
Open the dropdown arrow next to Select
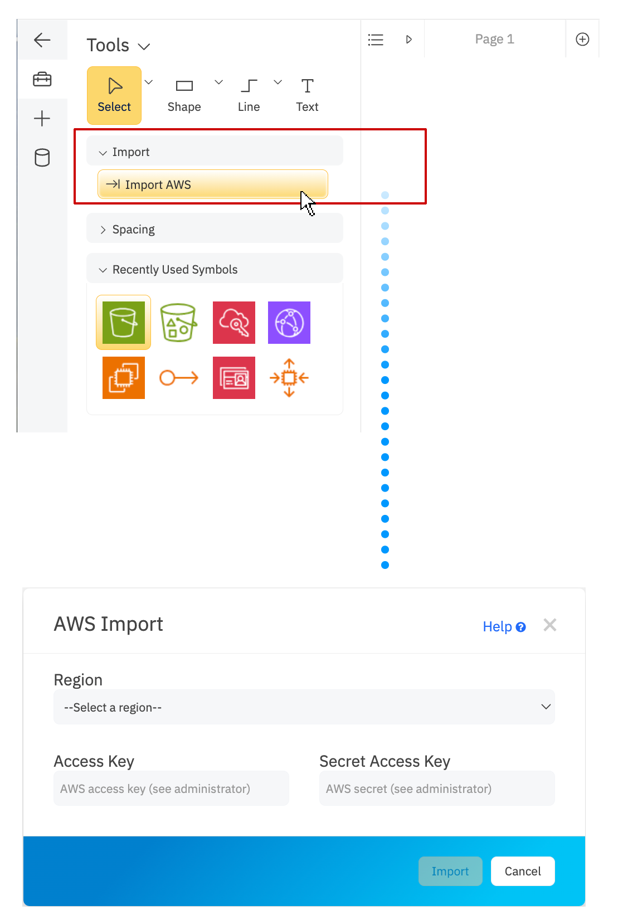pos(149,82)
